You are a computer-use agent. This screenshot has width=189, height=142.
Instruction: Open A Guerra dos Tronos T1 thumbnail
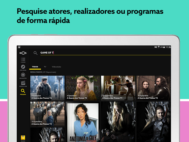coord(118,88)
